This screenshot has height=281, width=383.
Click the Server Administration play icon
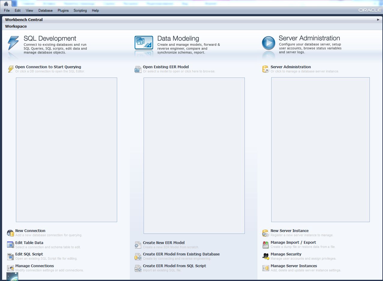[269, 43]
